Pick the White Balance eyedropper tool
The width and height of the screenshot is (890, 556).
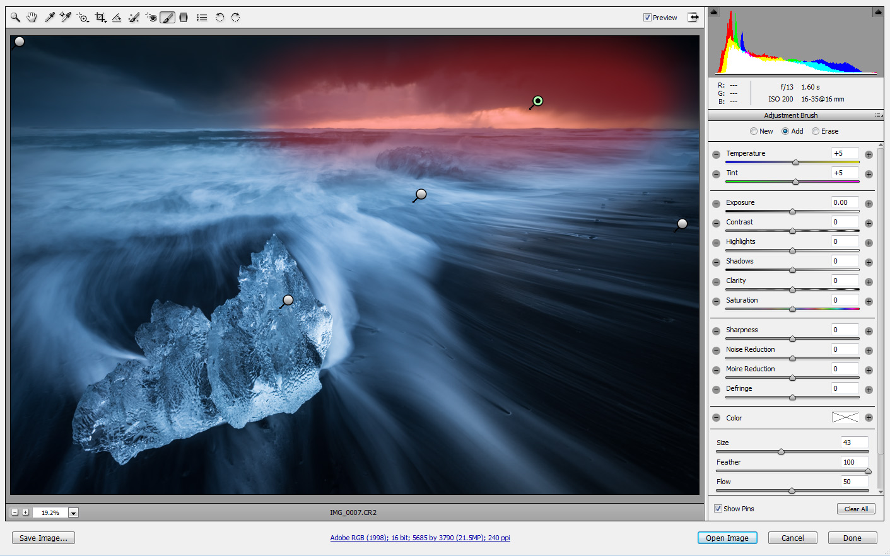50,17
